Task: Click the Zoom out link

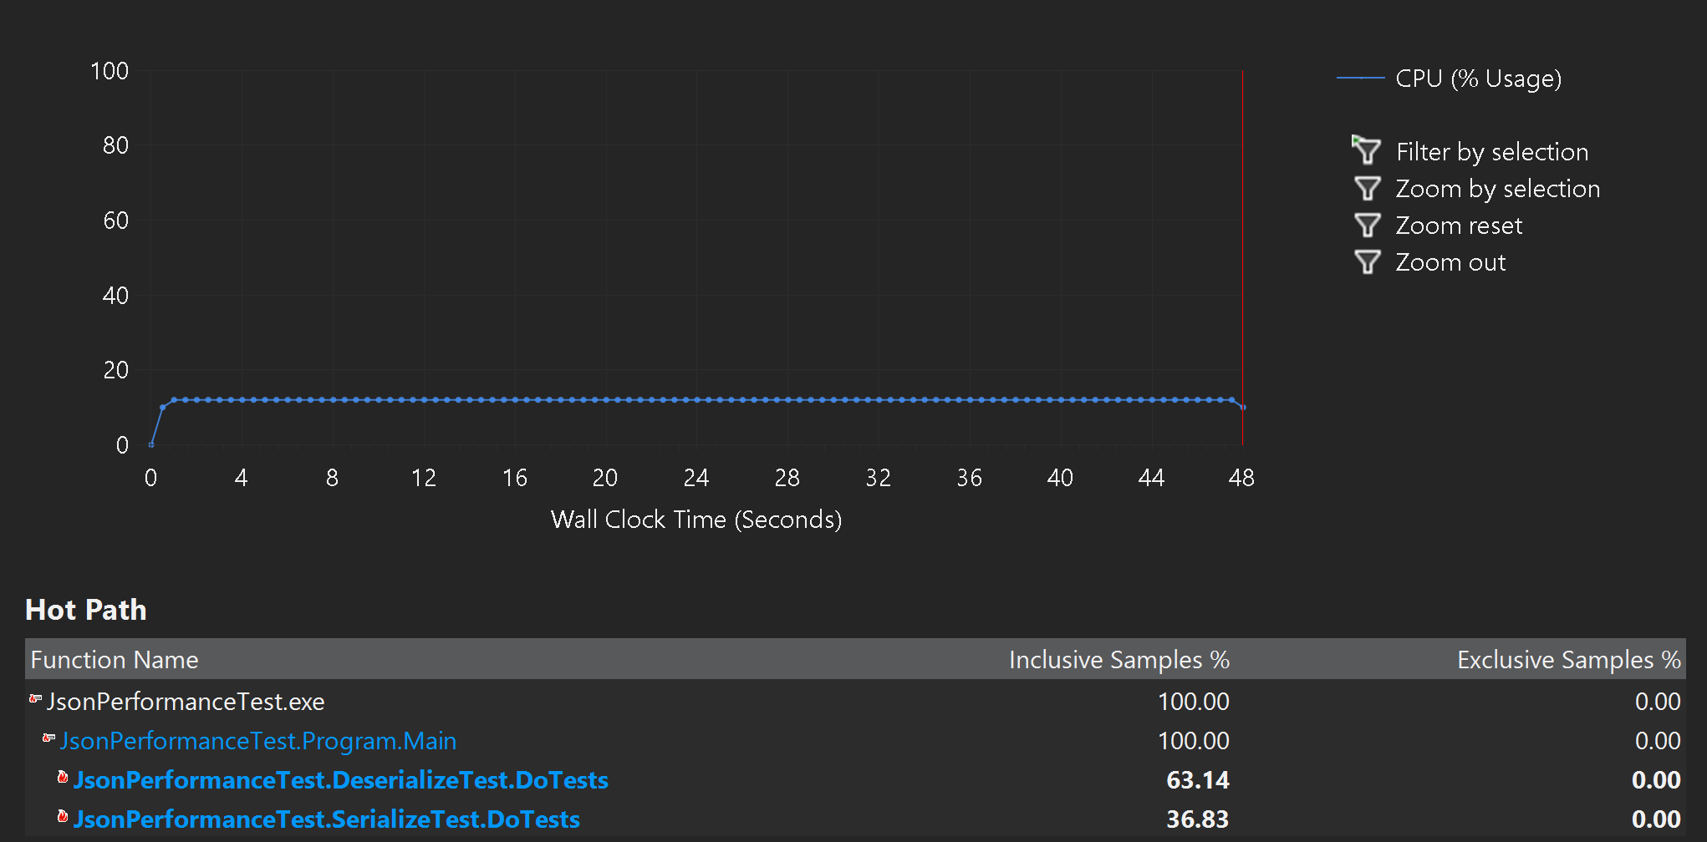Action: tap(1450, 262)
